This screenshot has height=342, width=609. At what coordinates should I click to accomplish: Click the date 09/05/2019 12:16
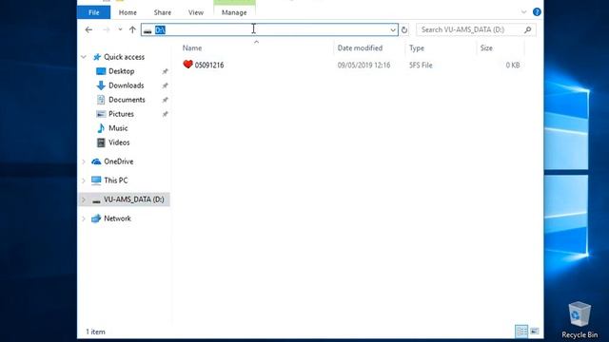tap(363, 66)
